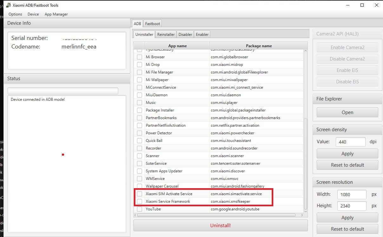Click the resolution Width field
Image resolution: width=383 pixels, height=237 pixels.
click(352, 194)
